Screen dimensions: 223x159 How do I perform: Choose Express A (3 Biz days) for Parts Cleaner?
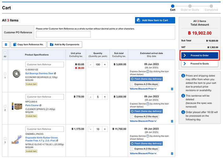pos(132,116)
